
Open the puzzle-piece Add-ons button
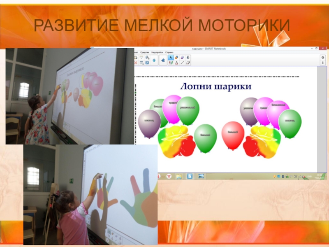(x=163, y=60)
